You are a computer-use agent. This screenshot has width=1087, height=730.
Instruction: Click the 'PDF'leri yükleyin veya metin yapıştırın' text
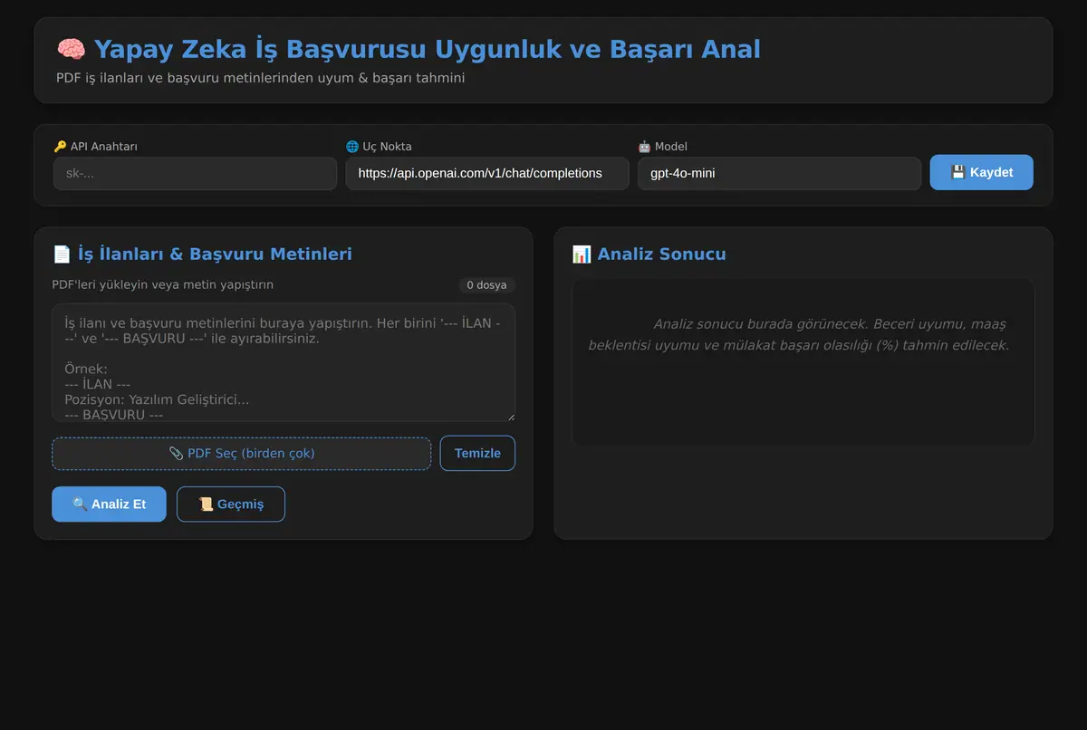(x=163, y=284)
